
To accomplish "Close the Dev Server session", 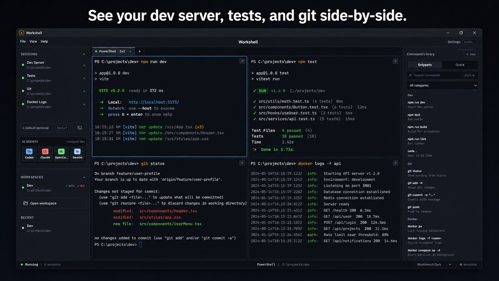I will click(84, 65).
